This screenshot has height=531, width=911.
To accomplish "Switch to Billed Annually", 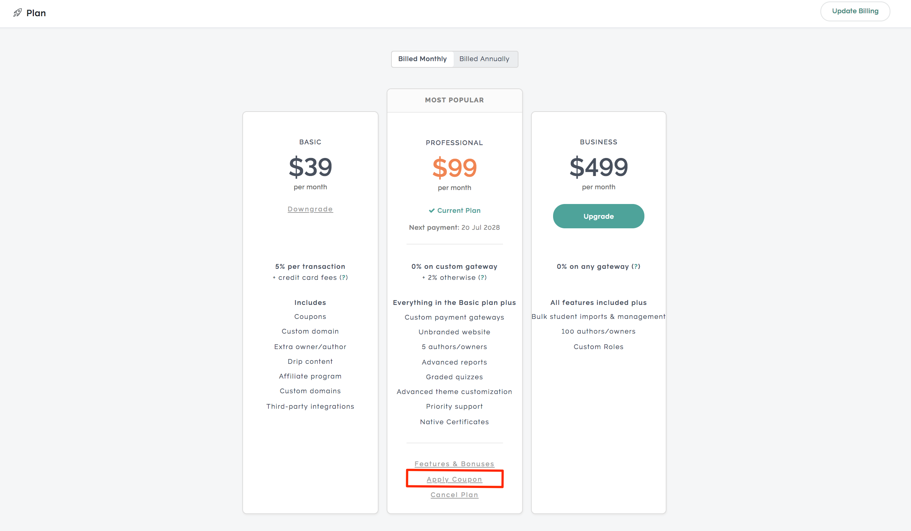I will (x=484, y=59).
